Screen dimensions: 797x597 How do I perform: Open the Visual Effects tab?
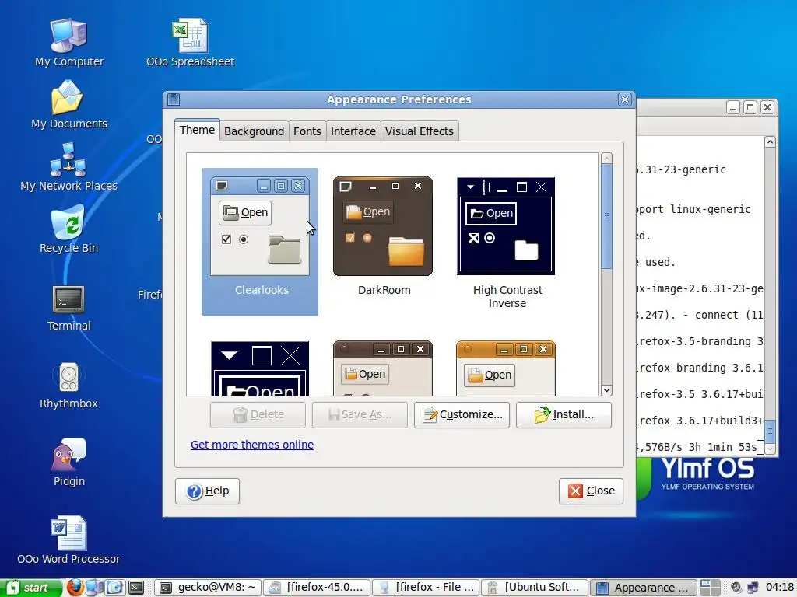(419, 131)
